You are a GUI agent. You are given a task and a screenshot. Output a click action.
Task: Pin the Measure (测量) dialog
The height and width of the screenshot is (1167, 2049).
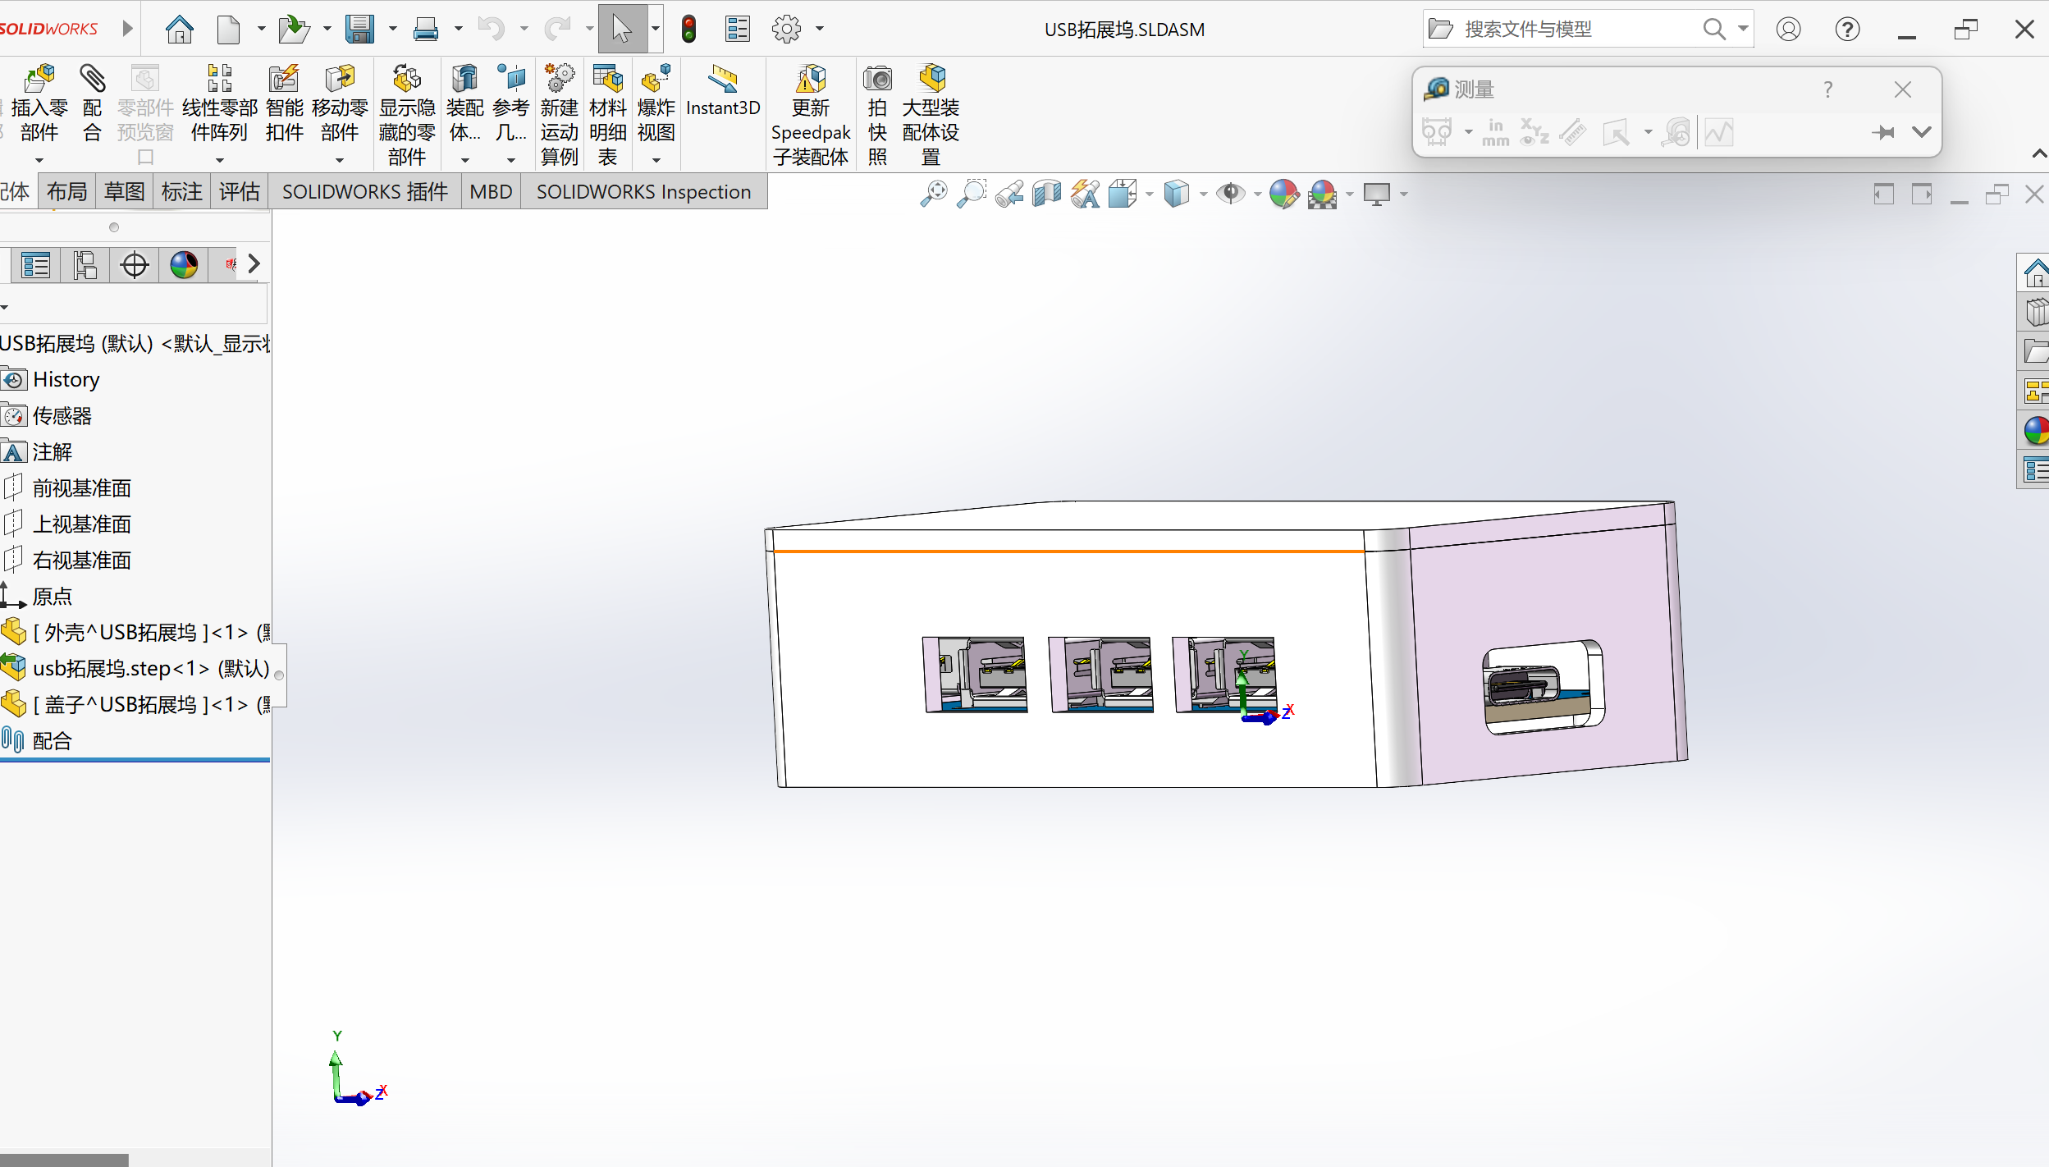point(1883,132)
